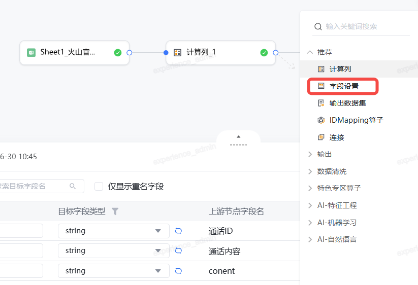Select the Sheet1_火山官... node

[74, 53]
